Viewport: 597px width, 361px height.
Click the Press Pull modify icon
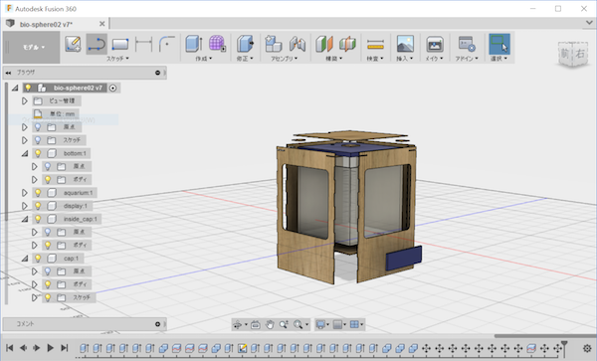(245, 44)
